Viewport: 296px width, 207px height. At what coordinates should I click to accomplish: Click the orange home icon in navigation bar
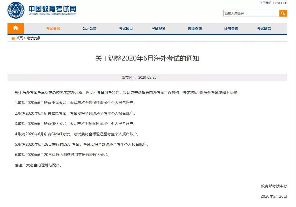click(x=16, y=28)
